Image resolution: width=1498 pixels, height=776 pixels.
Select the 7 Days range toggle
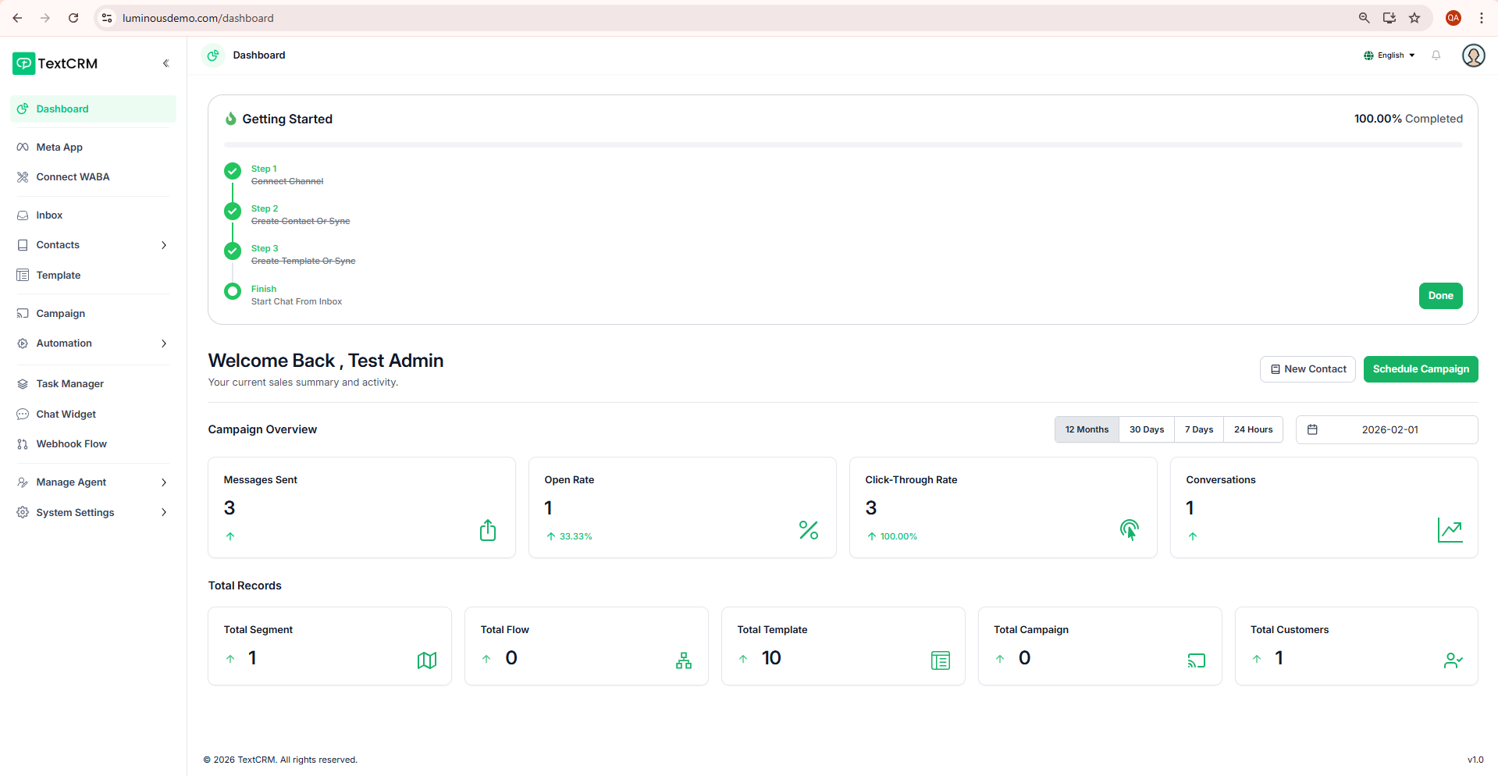point(1198,429)
